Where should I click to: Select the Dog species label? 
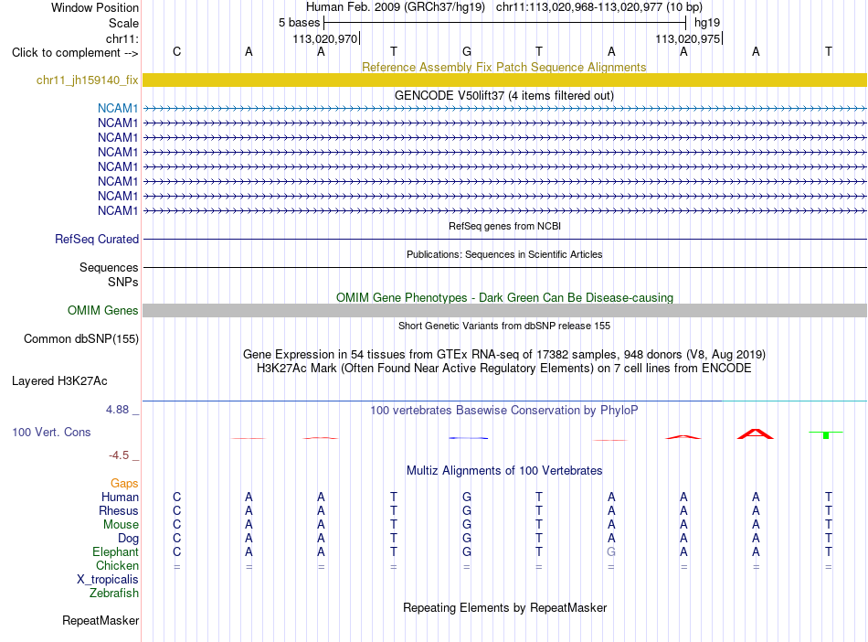pos(128,538)
